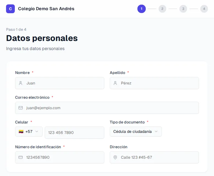Focus the Apellido input field
Screen dimensions: 214x176
click(x=154, y=83)
